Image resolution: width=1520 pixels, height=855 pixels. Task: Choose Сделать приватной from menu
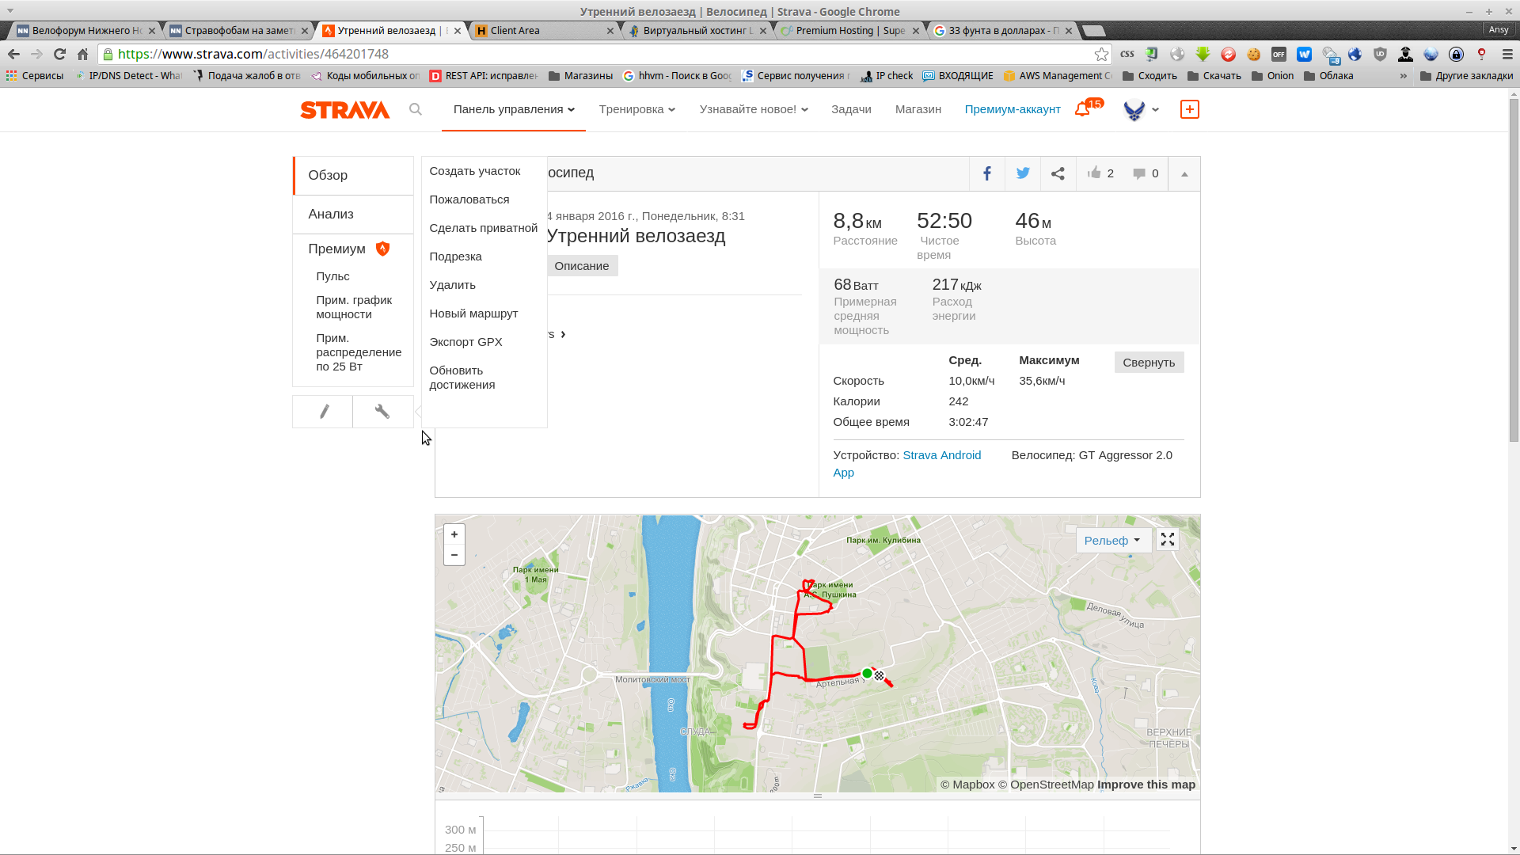point(484,228)
